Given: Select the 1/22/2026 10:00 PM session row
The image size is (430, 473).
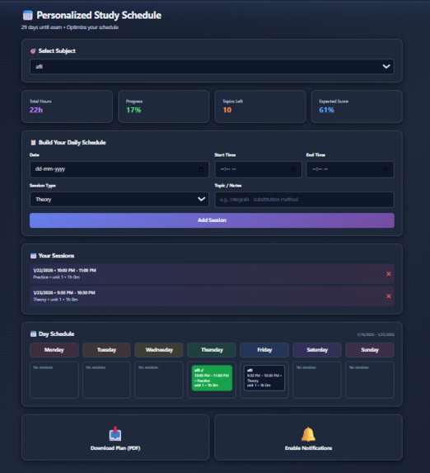Looking at the screenshot, I should 212,273.
